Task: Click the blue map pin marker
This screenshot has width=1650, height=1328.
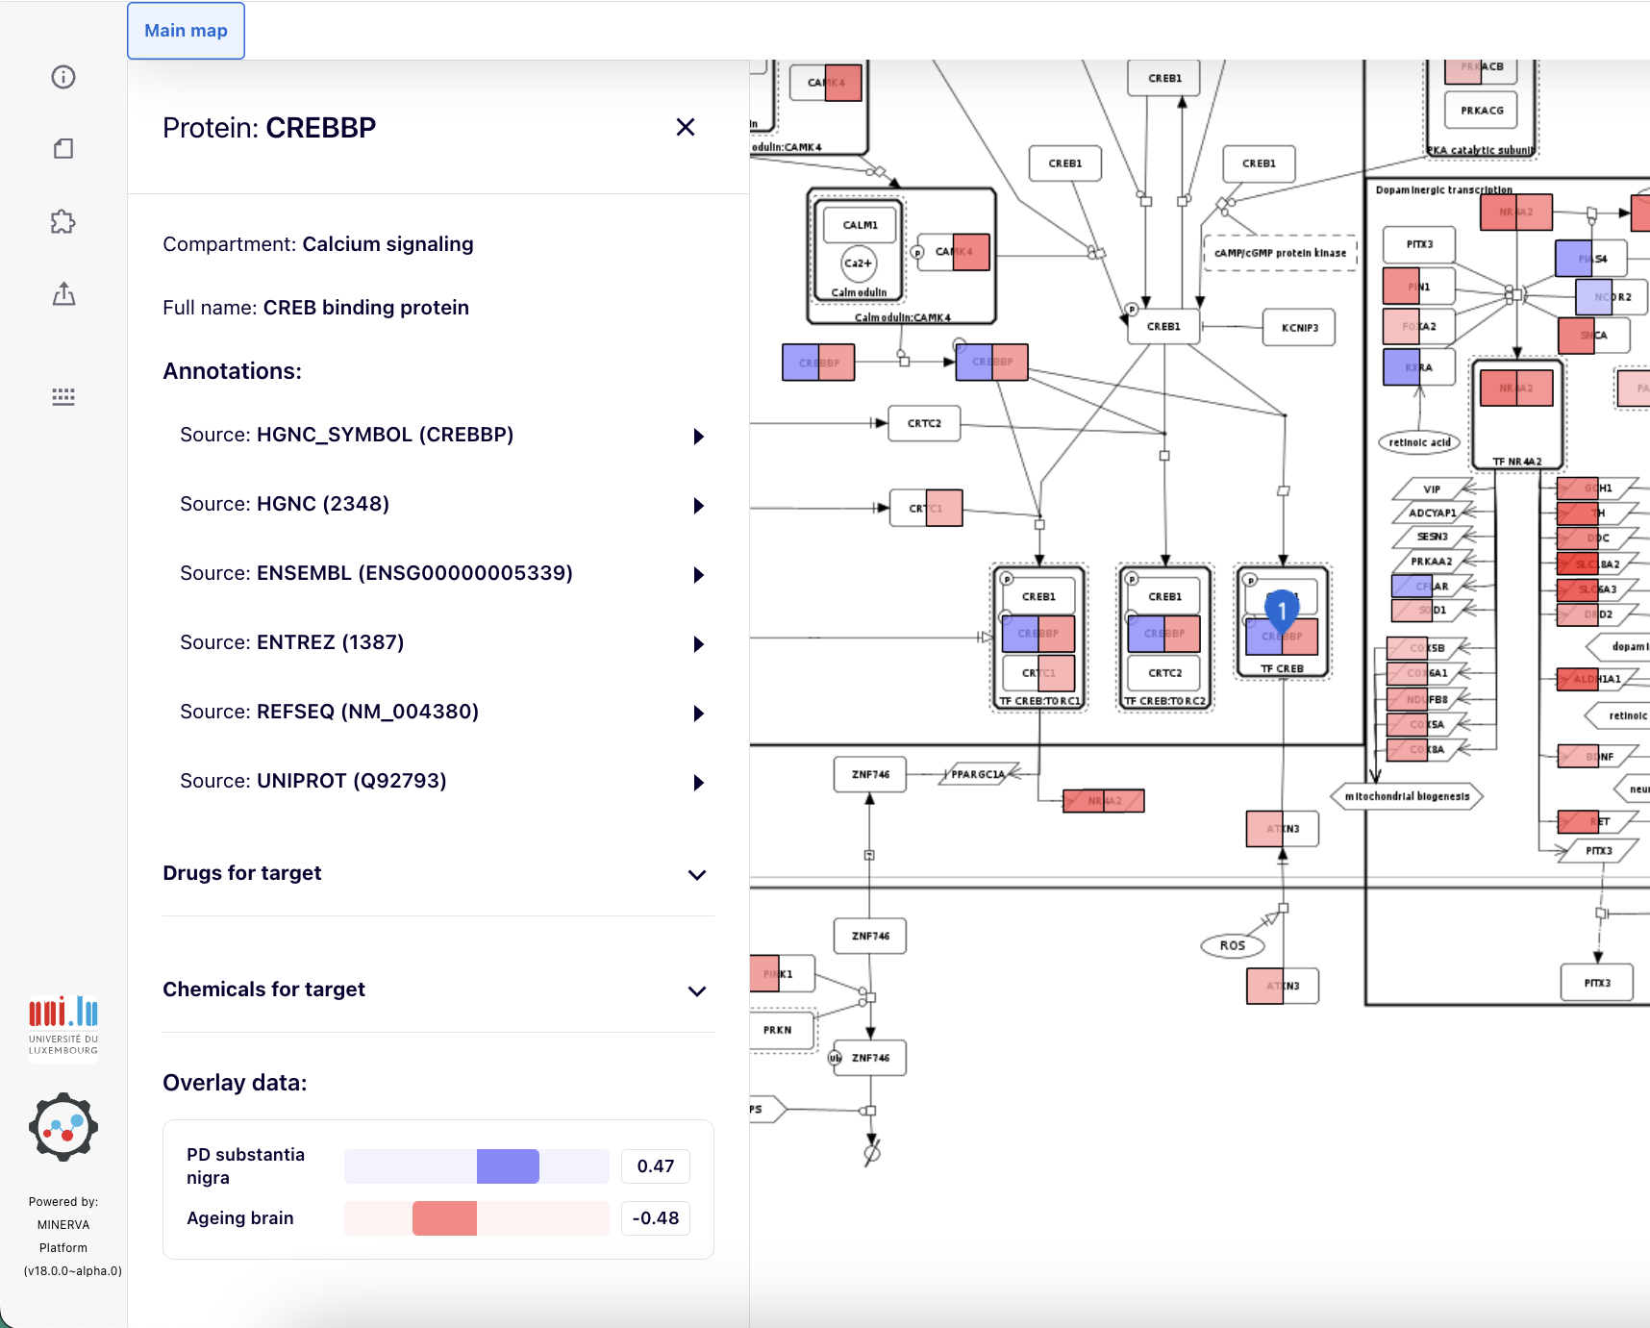Action: (x=1282, y=610)
